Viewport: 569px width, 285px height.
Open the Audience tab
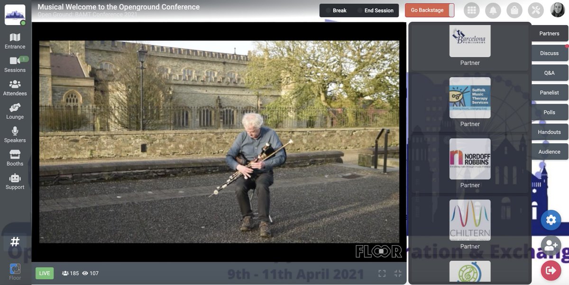(549, 152)
